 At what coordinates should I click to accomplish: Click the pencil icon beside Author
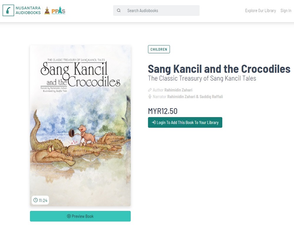click(150, 90)
